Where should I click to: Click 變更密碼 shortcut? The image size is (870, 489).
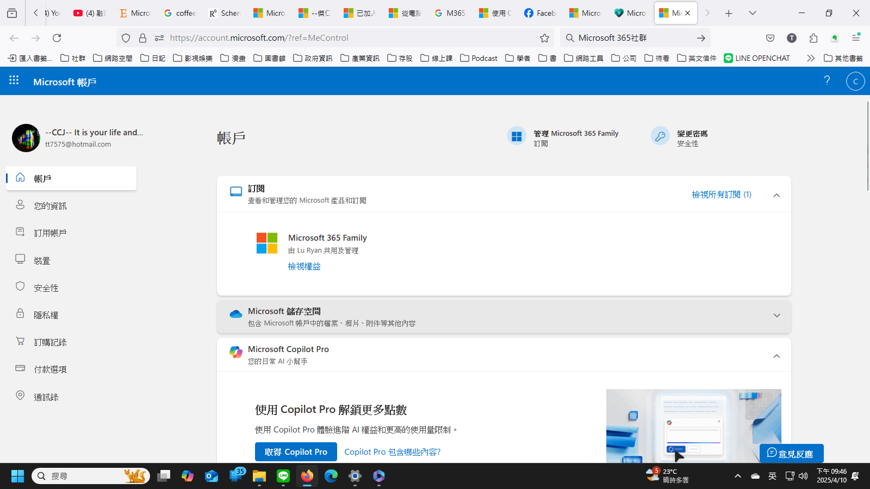pyautogui.click(x=680, y=138)
